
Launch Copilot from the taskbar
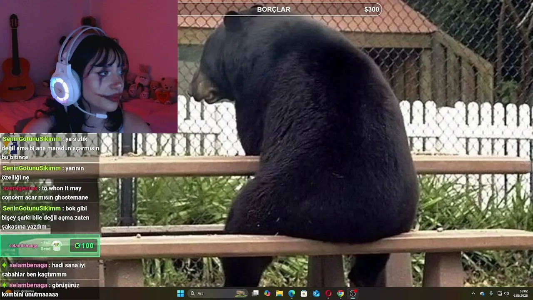coord(267,293)
